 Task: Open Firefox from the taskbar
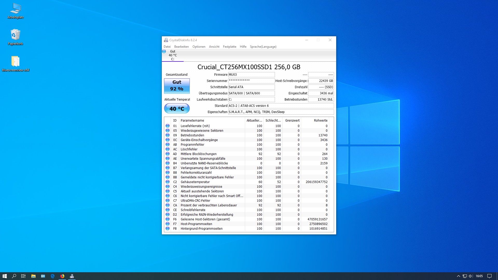(62, 276)
